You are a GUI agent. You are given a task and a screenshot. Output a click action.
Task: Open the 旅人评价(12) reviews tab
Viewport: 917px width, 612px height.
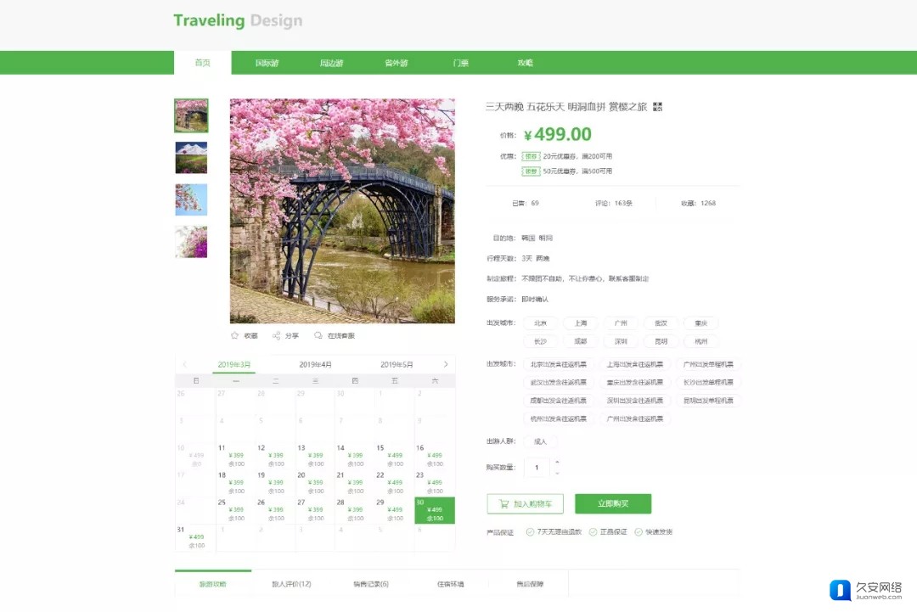pos(291,584)
